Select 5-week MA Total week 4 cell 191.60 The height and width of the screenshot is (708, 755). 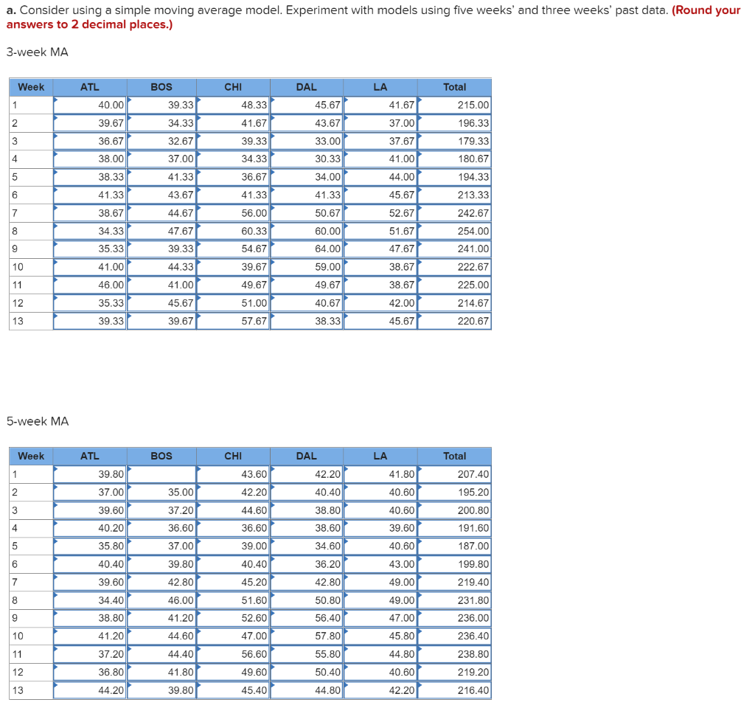click(x=454, y=528)
